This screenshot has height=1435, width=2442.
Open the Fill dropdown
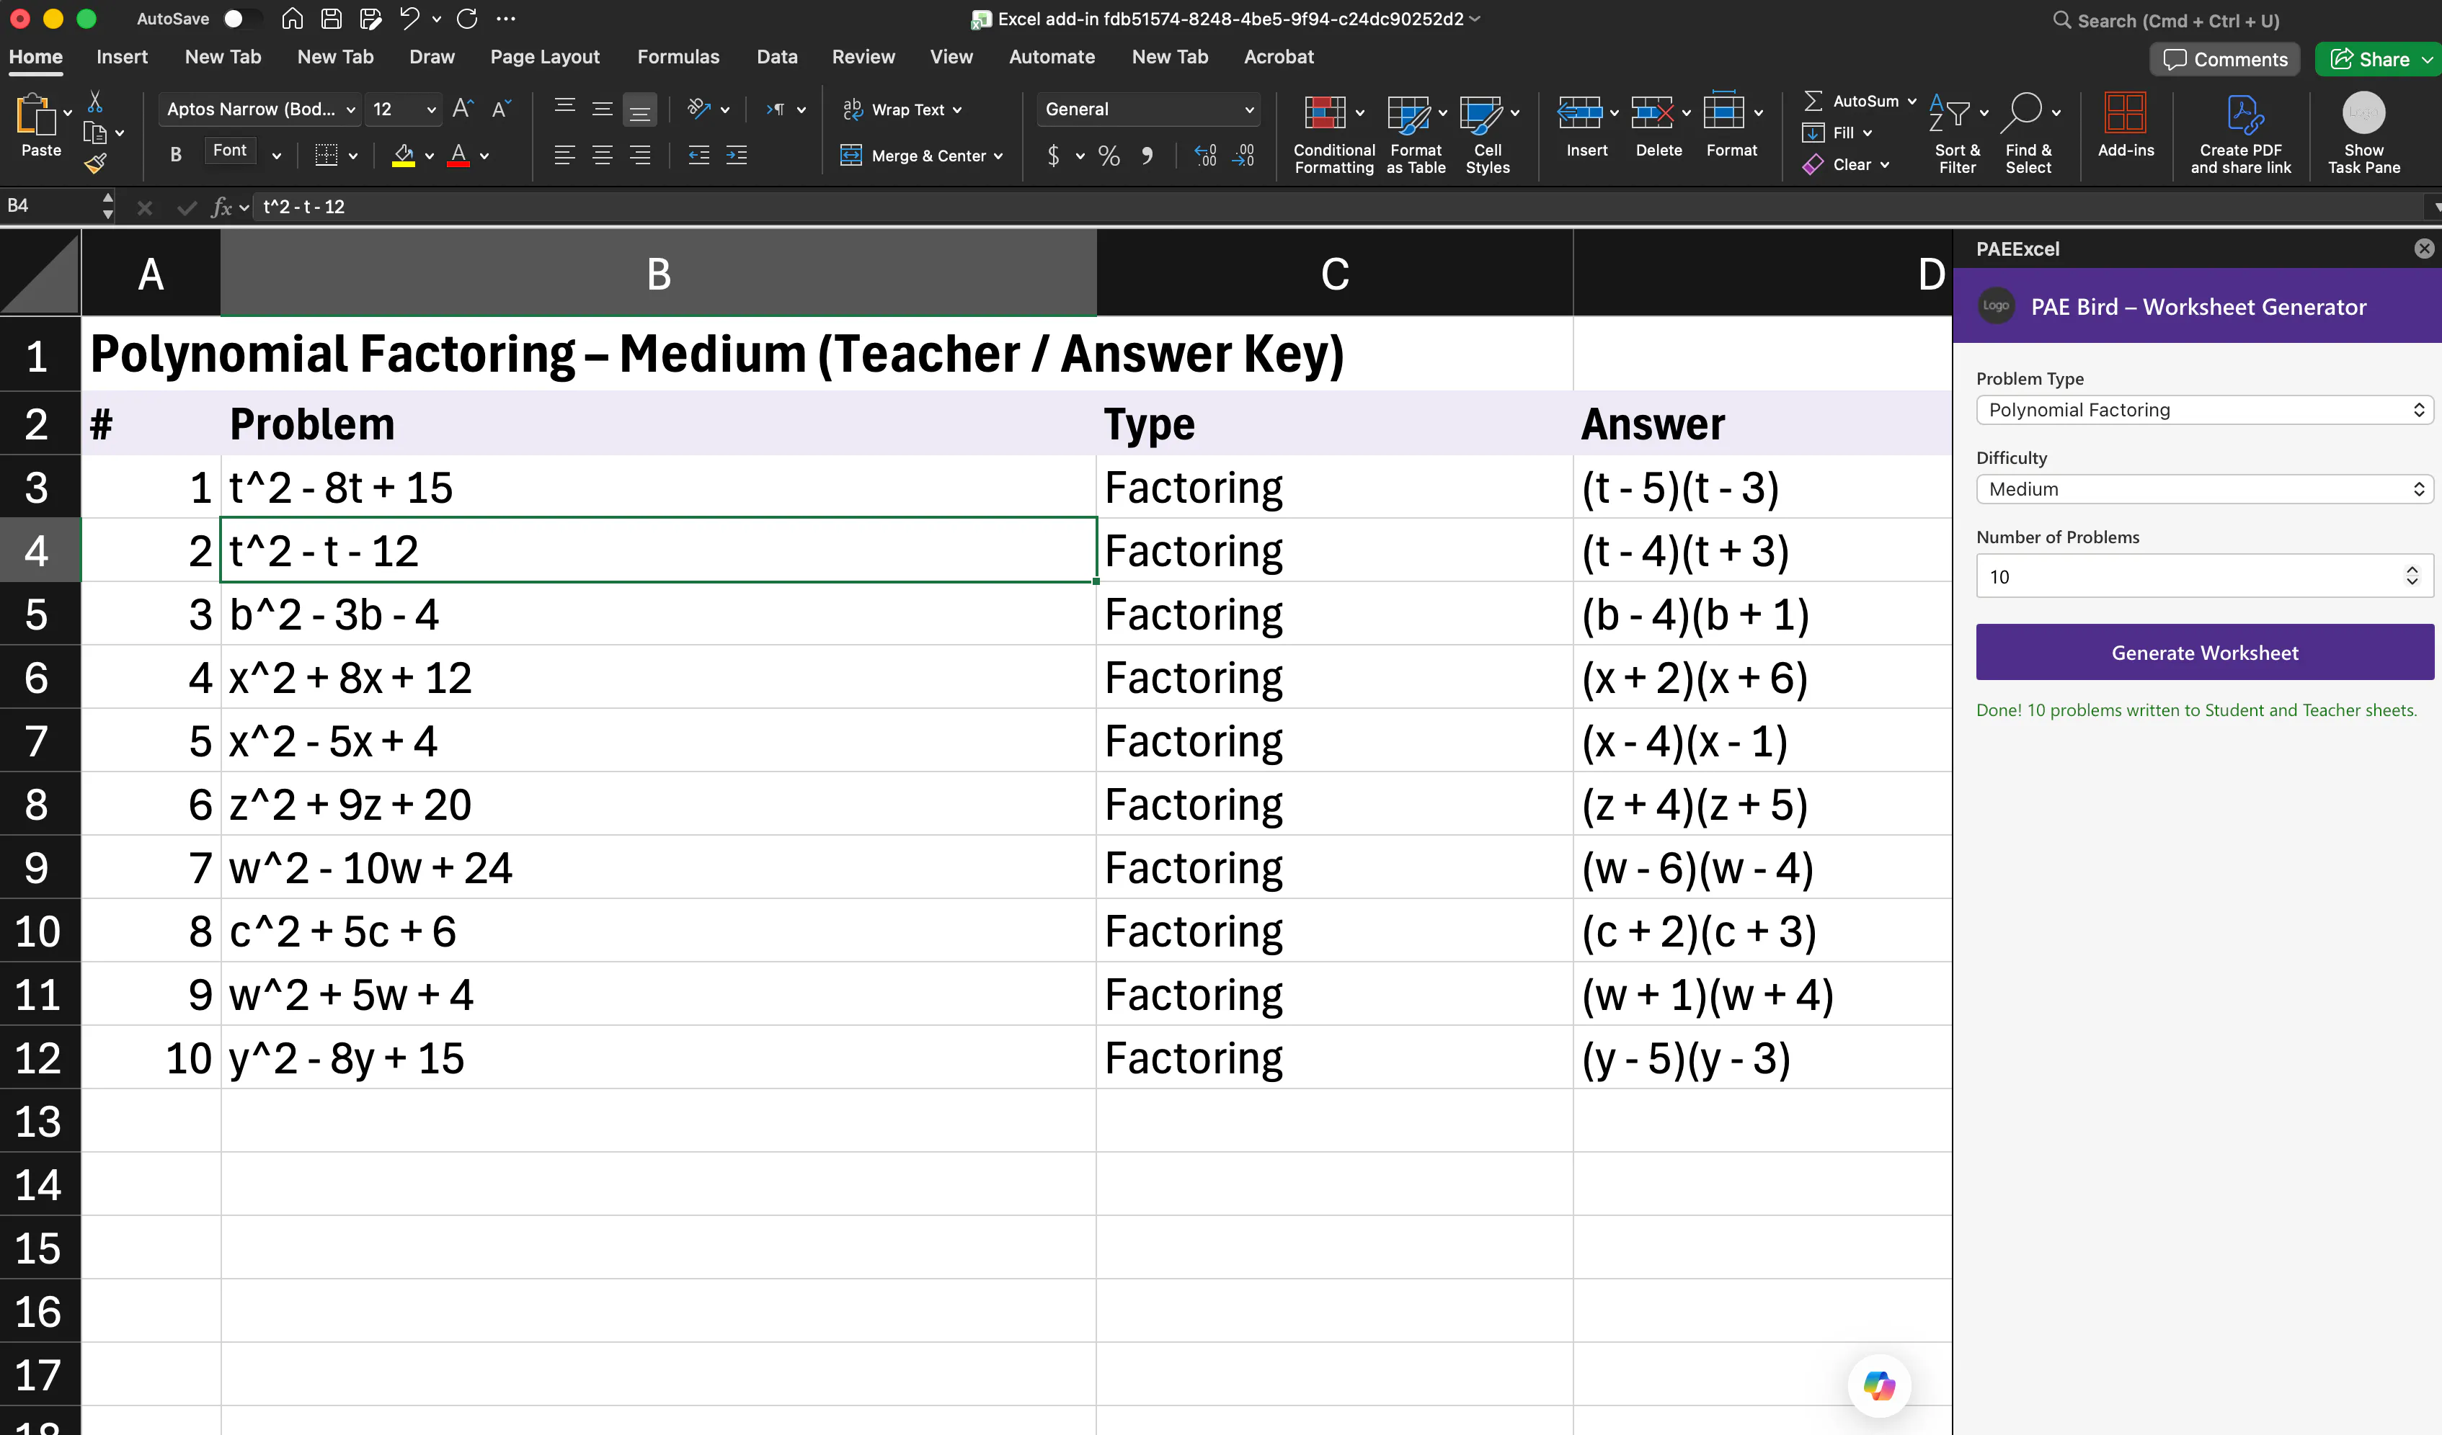pos(1837,133)
